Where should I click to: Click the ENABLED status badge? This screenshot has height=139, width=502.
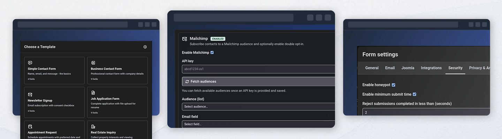tap(218, 39)
